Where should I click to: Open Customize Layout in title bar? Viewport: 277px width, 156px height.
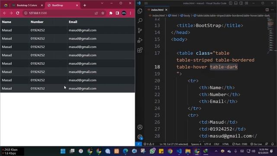pos(246,3)
